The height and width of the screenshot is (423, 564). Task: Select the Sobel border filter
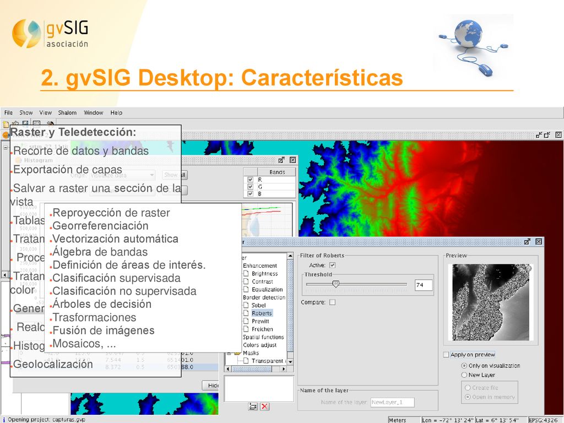[258, 305]
